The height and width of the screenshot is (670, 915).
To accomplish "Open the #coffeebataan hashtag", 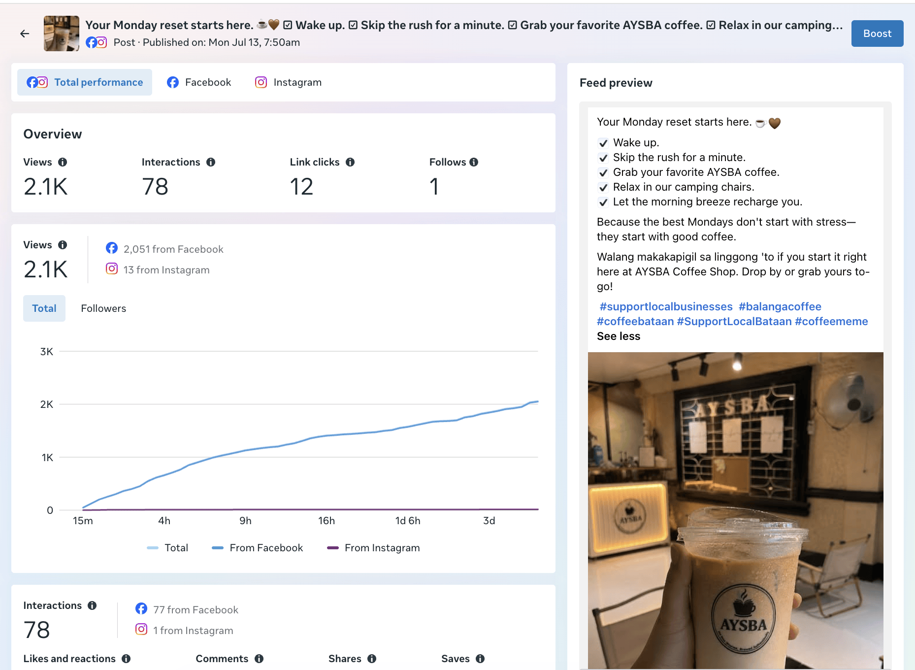I will coord(635,321).
